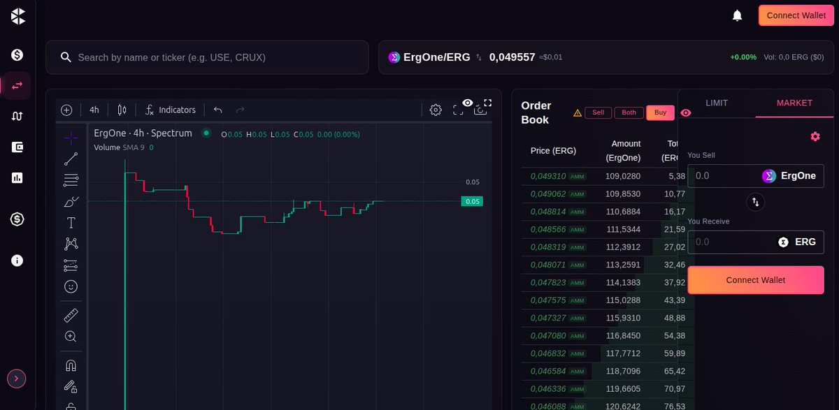Select the pattern drawing tool

(71, 244)
